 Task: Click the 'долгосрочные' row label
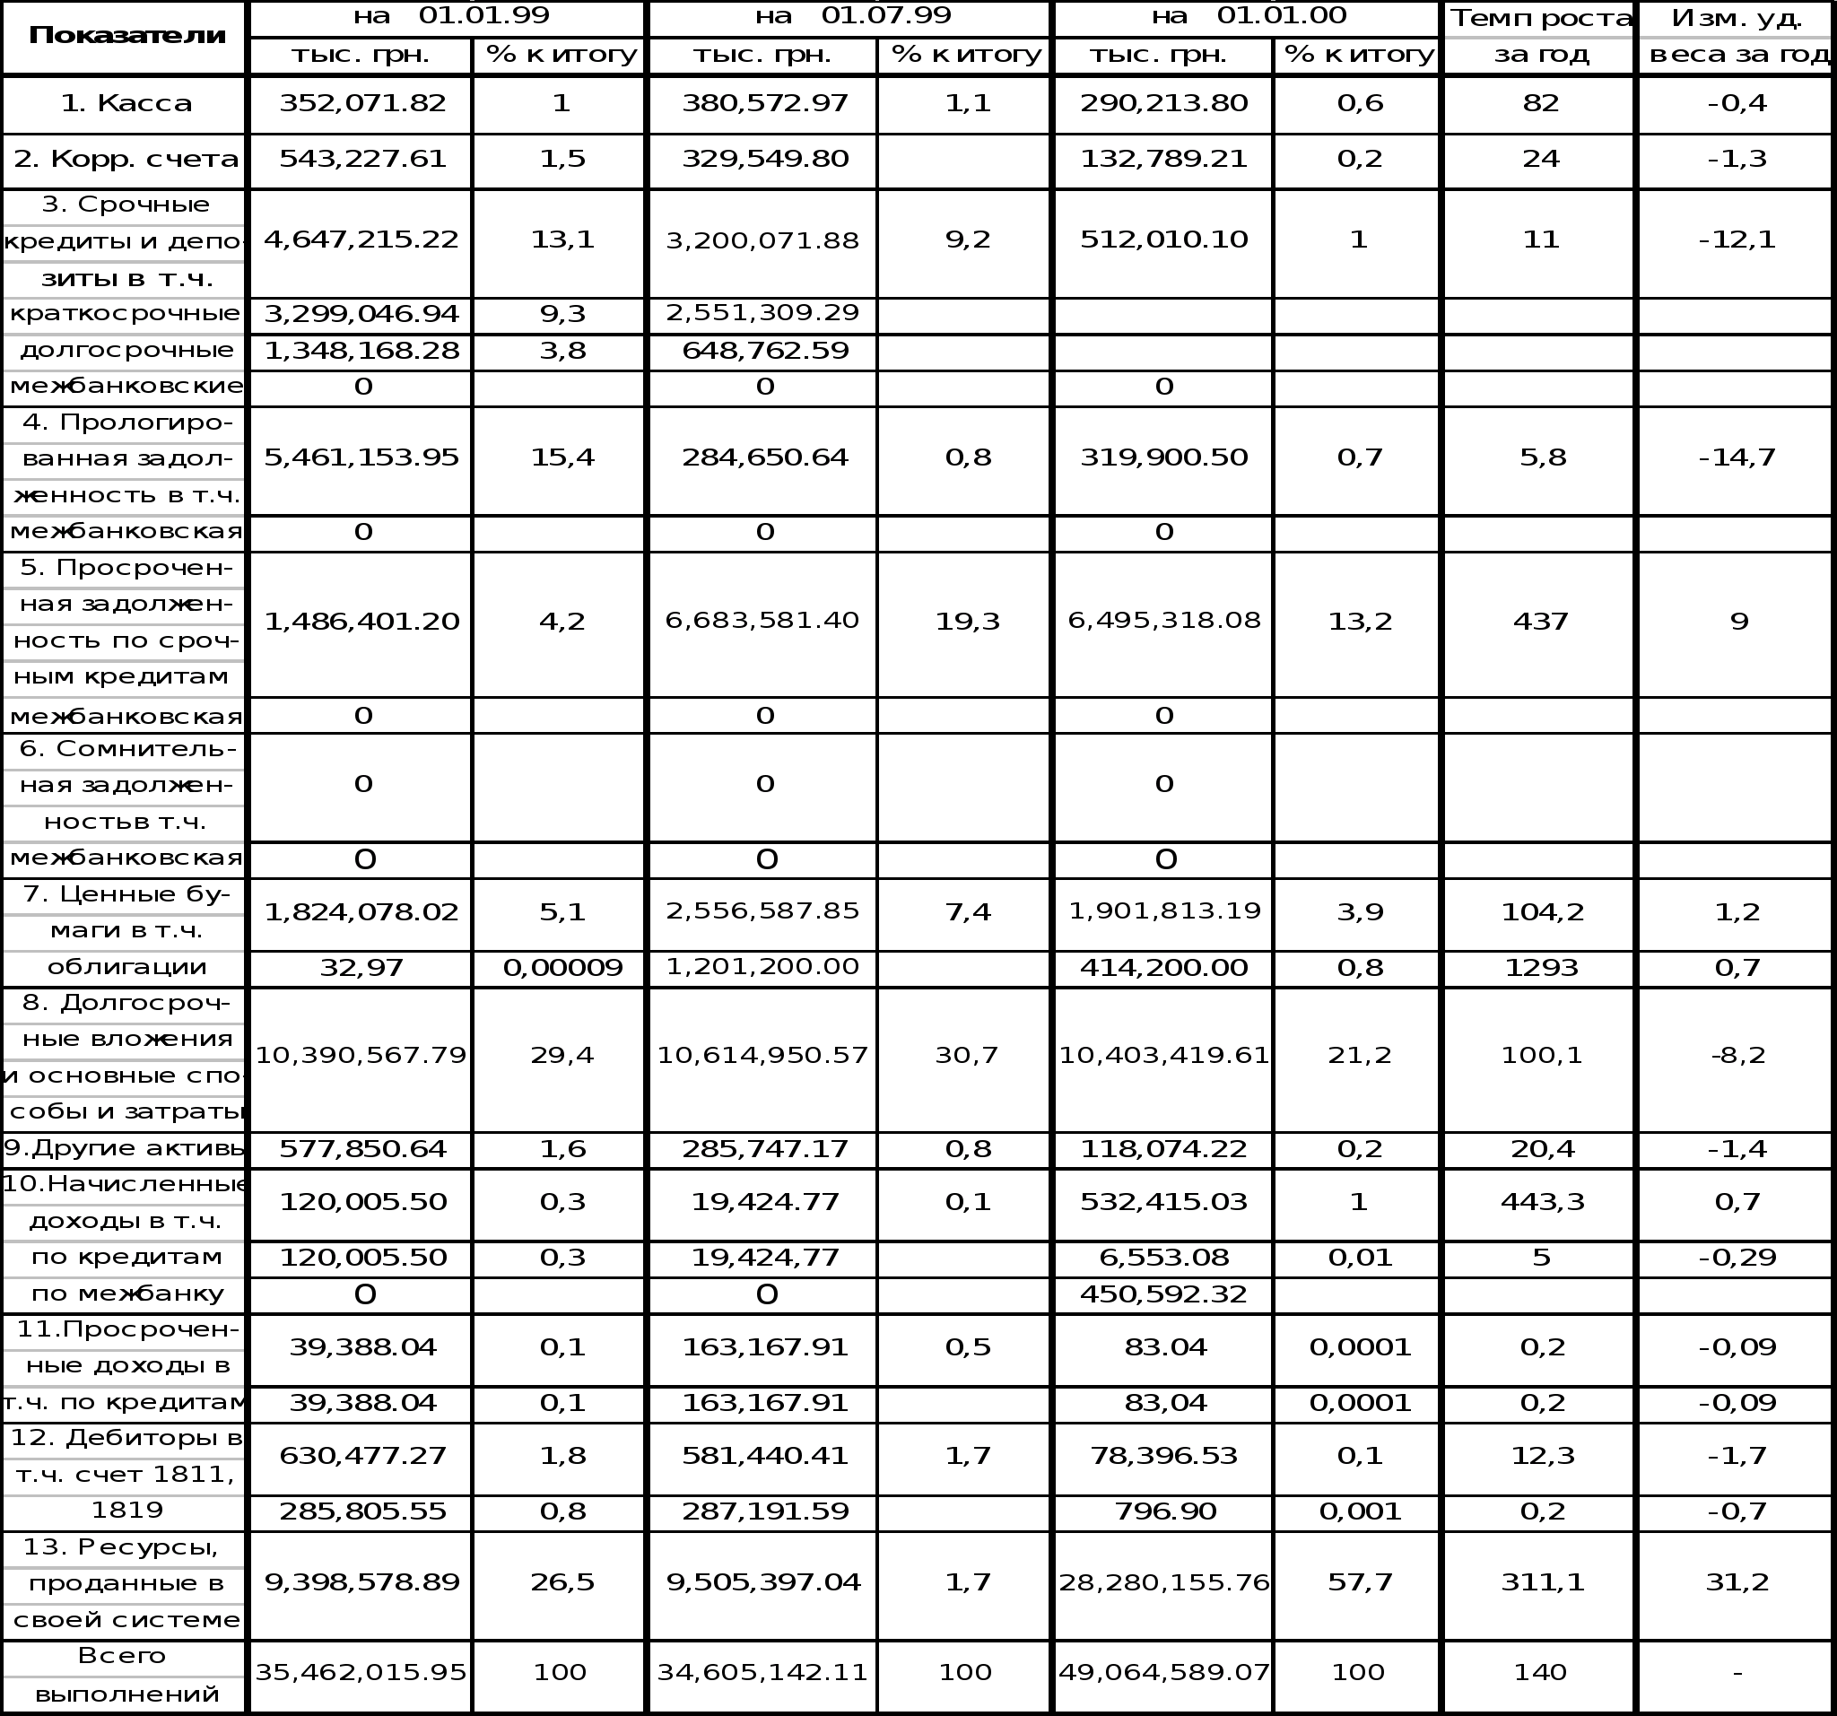126,350
